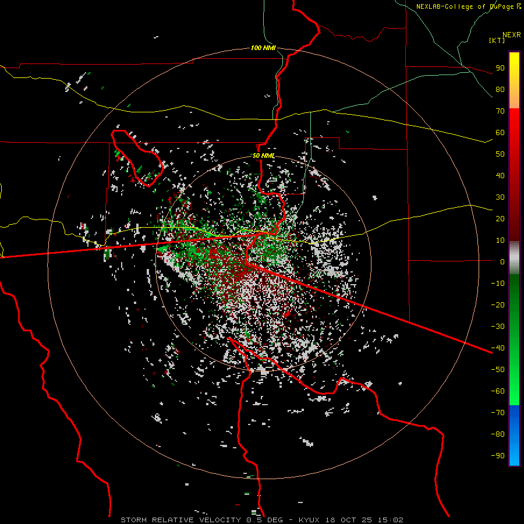
Task: Click the blue bottom segment of the color bar
Action: 514,436
